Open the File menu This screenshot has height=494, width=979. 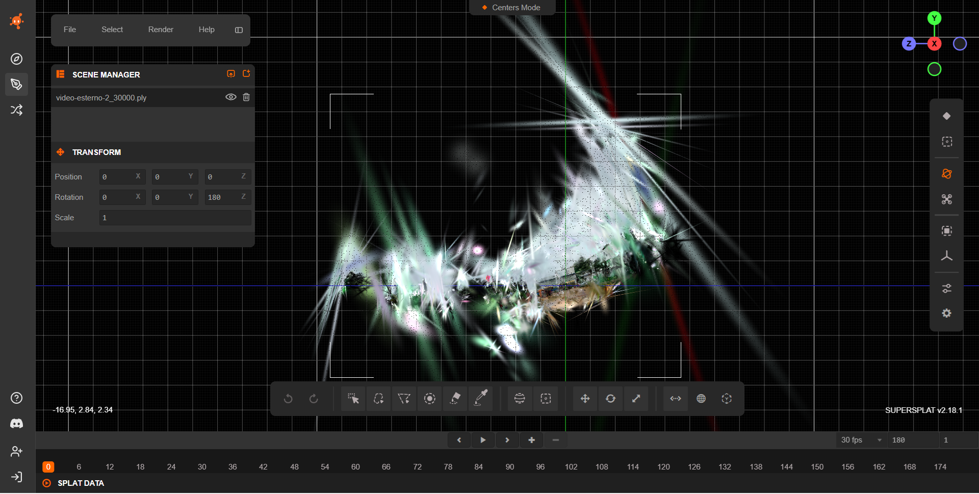coord(70,30)
